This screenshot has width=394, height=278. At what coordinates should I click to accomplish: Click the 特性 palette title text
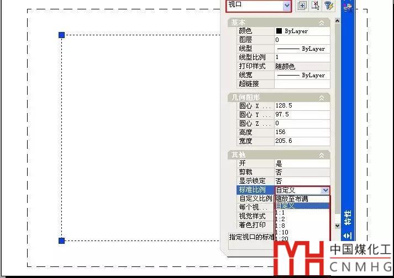tap(348, 218)
